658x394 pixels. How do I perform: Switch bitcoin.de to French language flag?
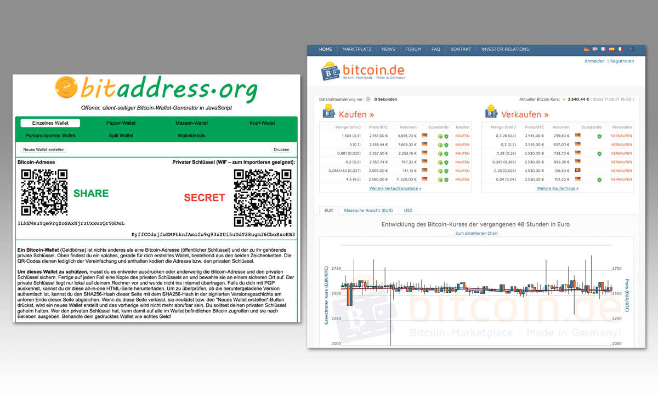[603, 49]
